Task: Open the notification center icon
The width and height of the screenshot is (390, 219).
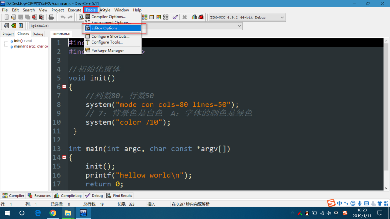Action: [x=380, y=213]
